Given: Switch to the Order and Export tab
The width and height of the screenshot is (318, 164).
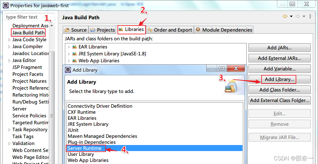Looking at the screenshot, I should 170,30.
